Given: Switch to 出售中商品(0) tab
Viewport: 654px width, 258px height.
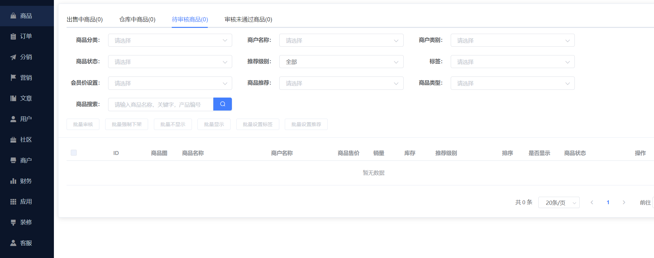Looking at the screenshot, I should (85, 19).
